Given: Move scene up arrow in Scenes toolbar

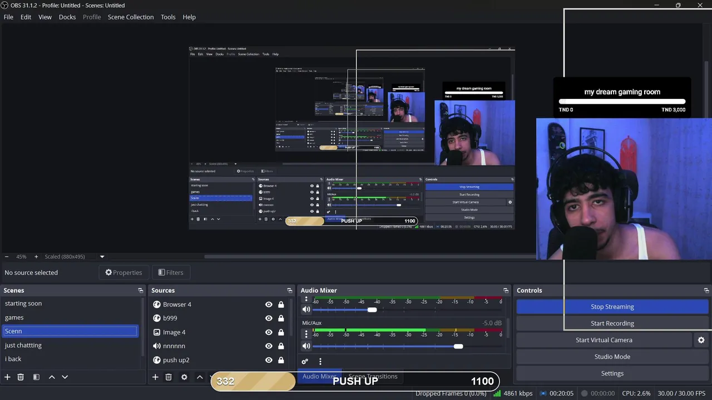Looking at the screenshot, I should pyautogui.click(x=52, y=377).
